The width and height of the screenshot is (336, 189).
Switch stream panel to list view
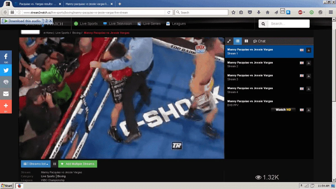(x=237, y=41)
